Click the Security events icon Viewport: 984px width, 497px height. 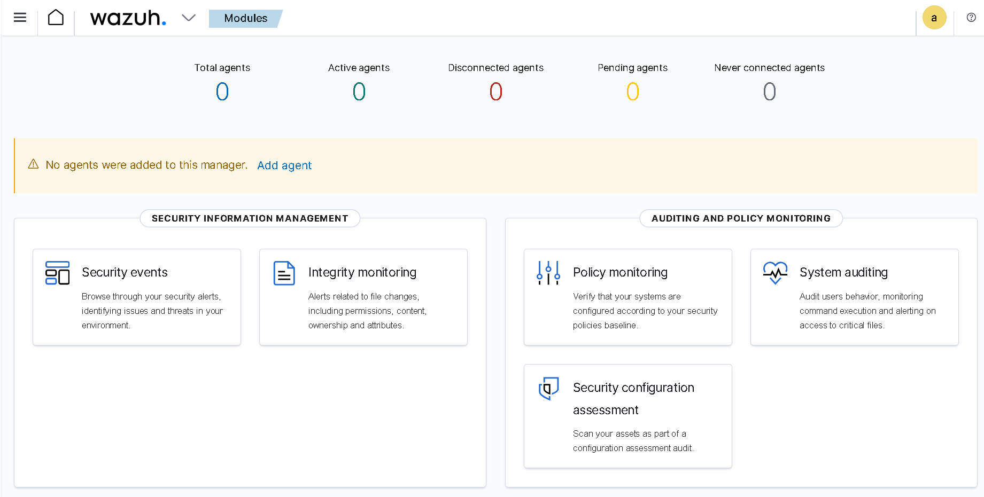point(58,273)
